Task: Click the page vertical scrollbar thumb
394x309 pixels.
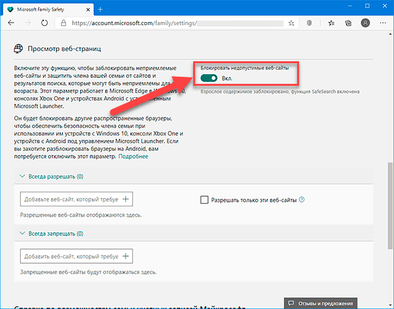Action: [x=390, y=204]
